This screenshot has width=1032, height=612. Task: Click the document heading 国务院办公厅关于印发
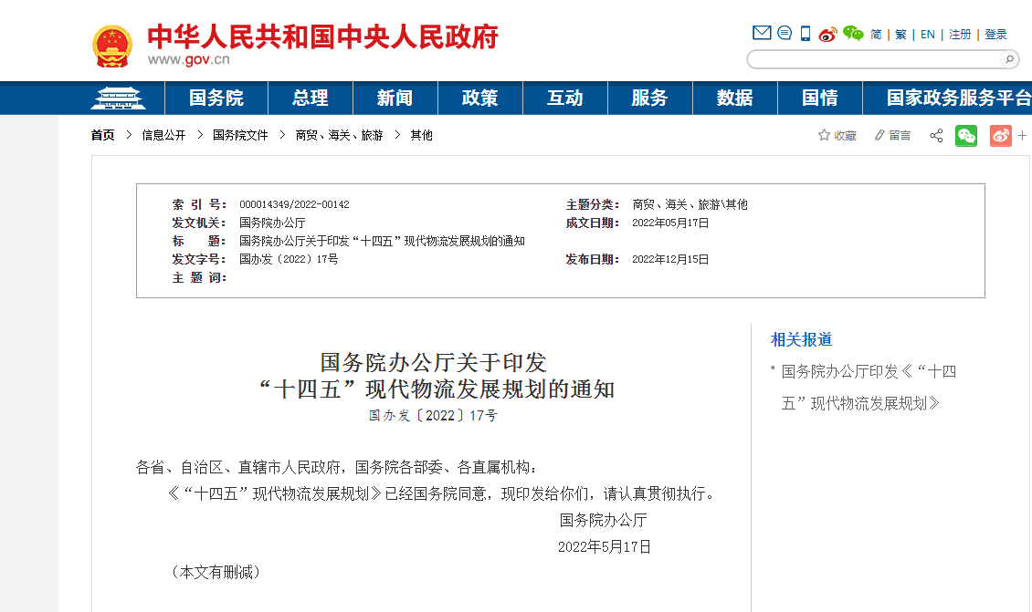[x=434, y=363]
